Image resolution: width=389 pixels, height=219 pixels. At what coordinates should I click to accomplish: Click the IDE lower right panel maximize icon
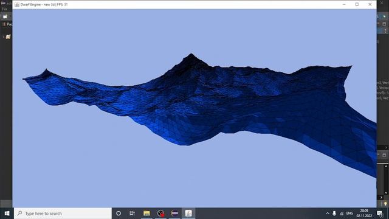coord(384,155)
